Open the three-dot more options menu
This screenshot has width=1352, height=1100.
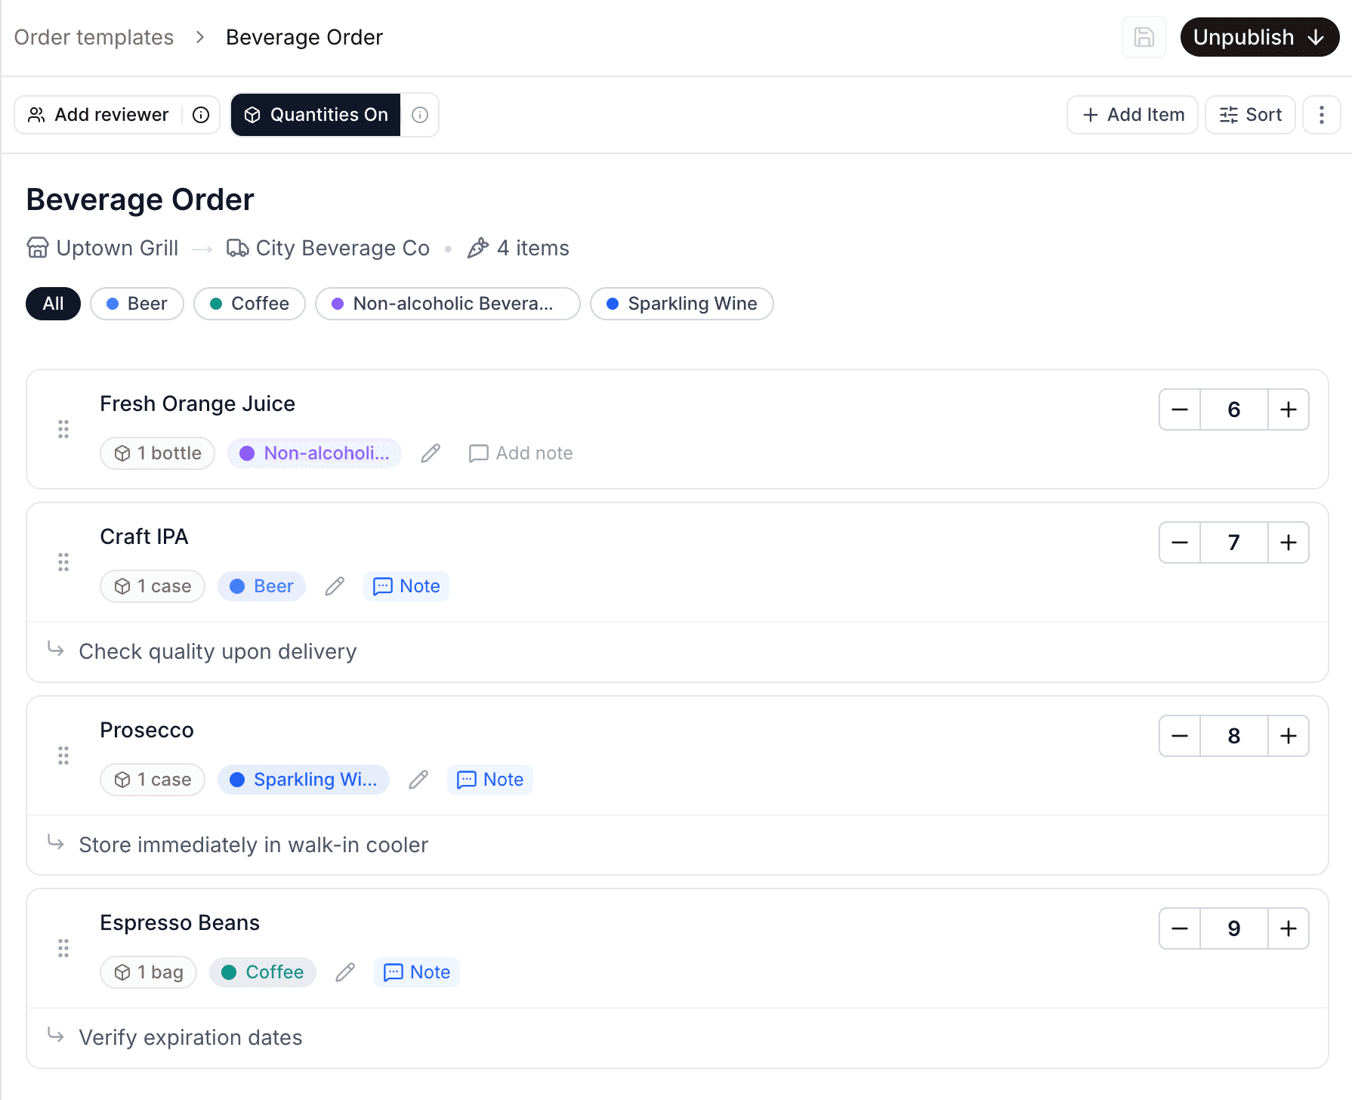pos(1321,115)
